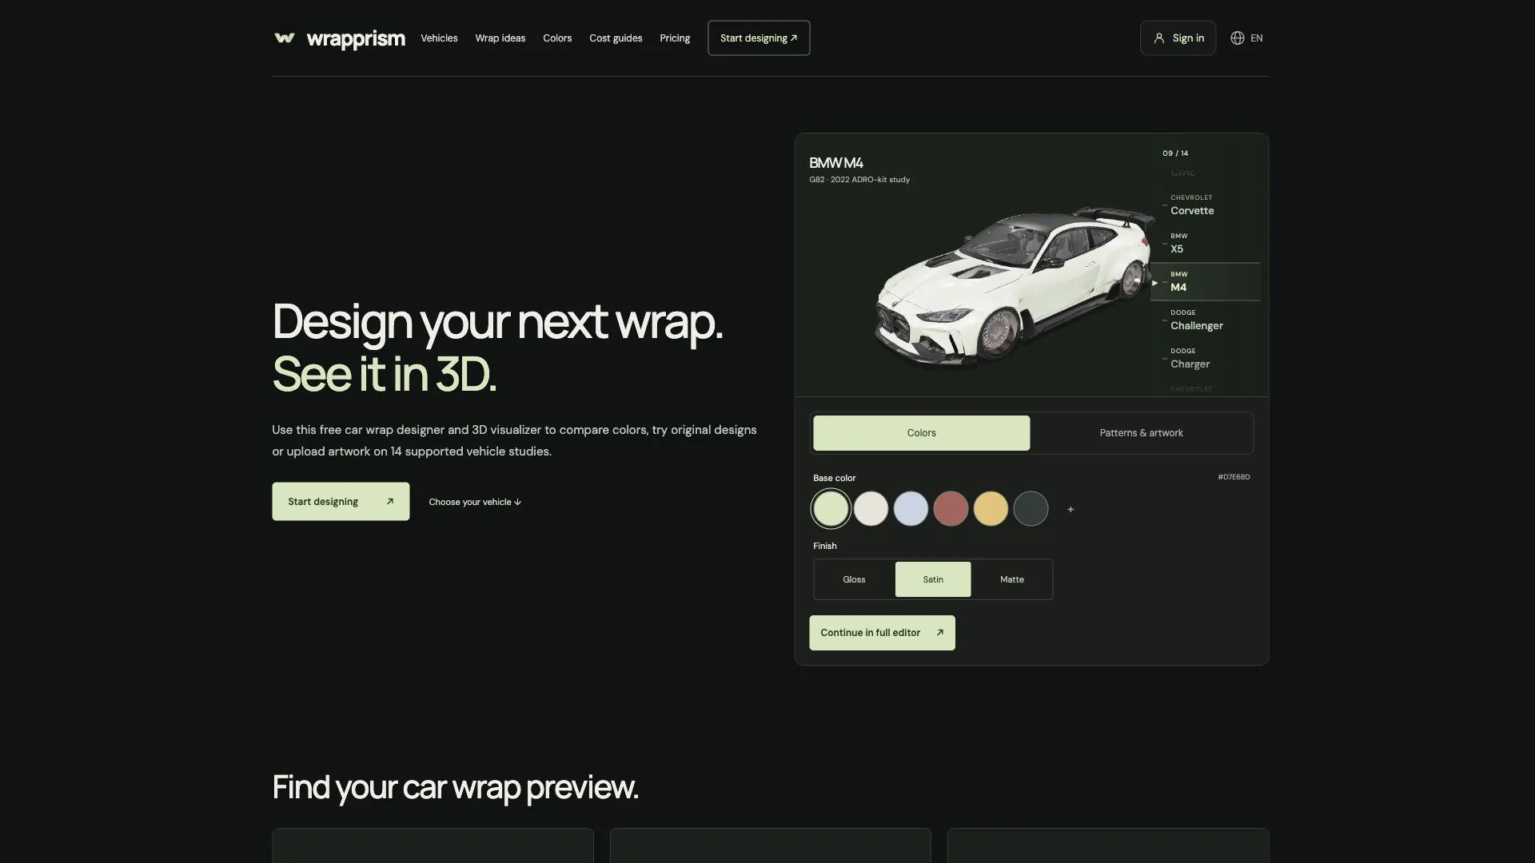Viewport: 1535px width, 863px height.
Task: Open Cost guides in the navigation
Action: (x=616, y=38)
